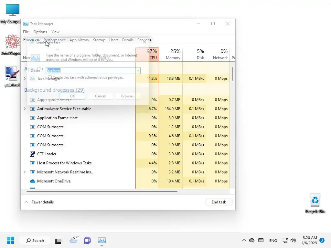Open the View menu
The height and width of the screenshot is (248, 331).
pos(55,32)
